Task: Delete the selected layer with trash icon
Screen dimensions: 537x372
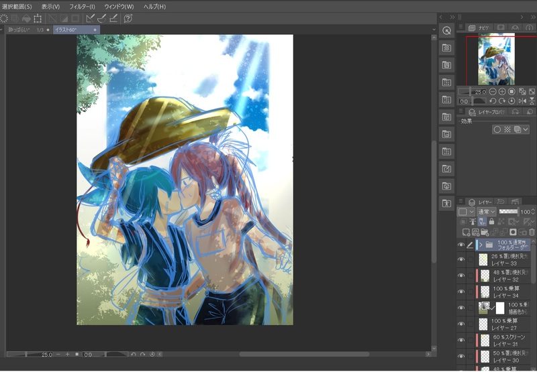Action: [532, 233]
